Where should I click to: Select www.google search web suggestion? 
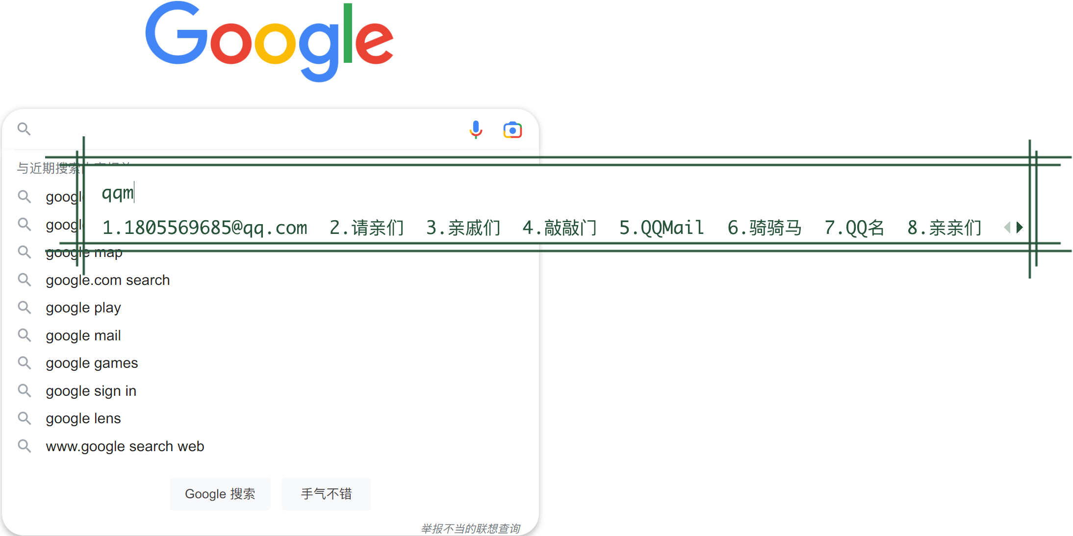pyautogui.click(x=125, y=446)
